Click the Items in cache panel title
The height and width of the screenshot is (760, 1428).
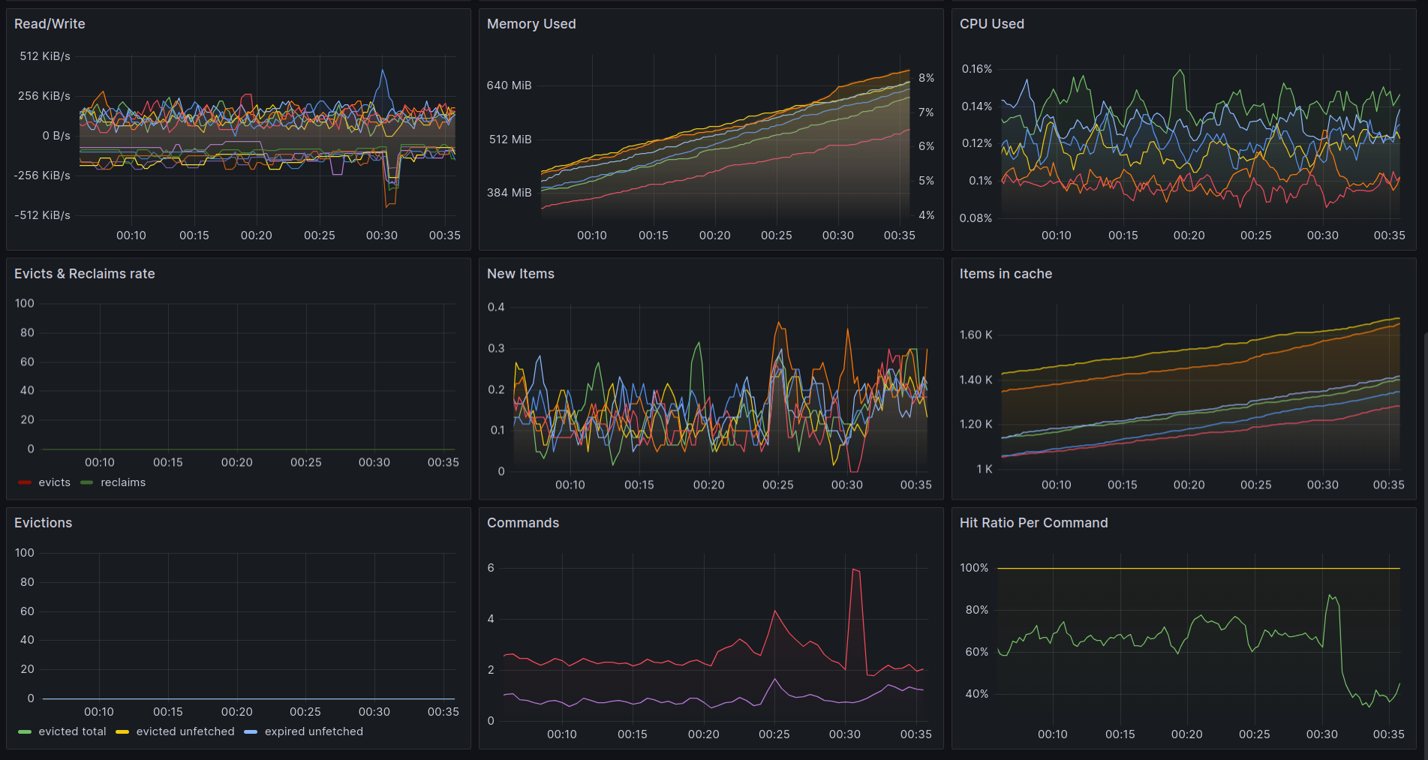coord(1006,274)
